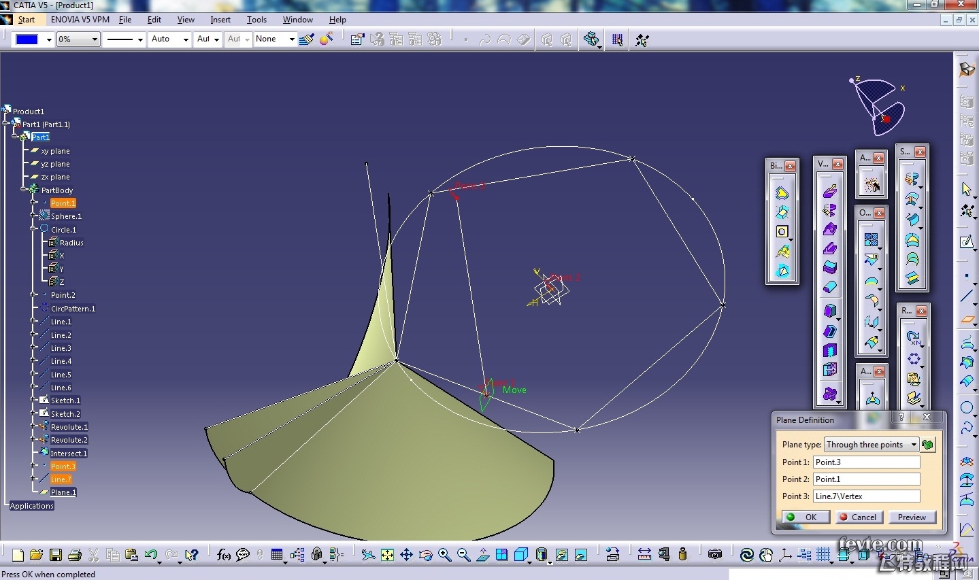Open the Plane type dropdown
Viewport: 979px width, 580px height.
[x=914, y=445]
